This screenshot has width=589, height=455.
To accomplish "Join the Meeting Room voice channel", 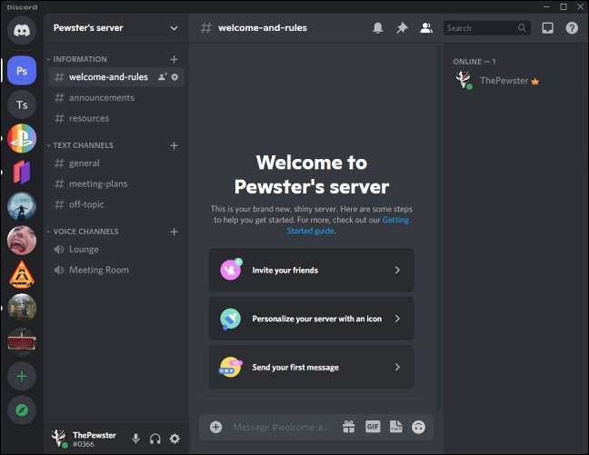I will click(116, 271).
